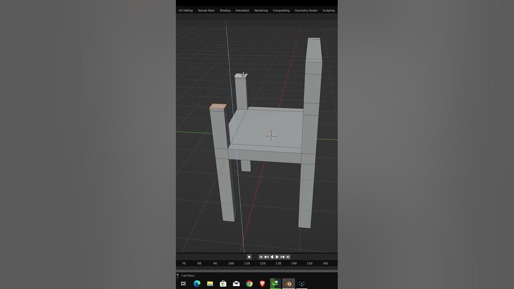Select the orange highlighted top face of the chair leg
The height and width of the screenshot is (289, 514).
[218, 107]
